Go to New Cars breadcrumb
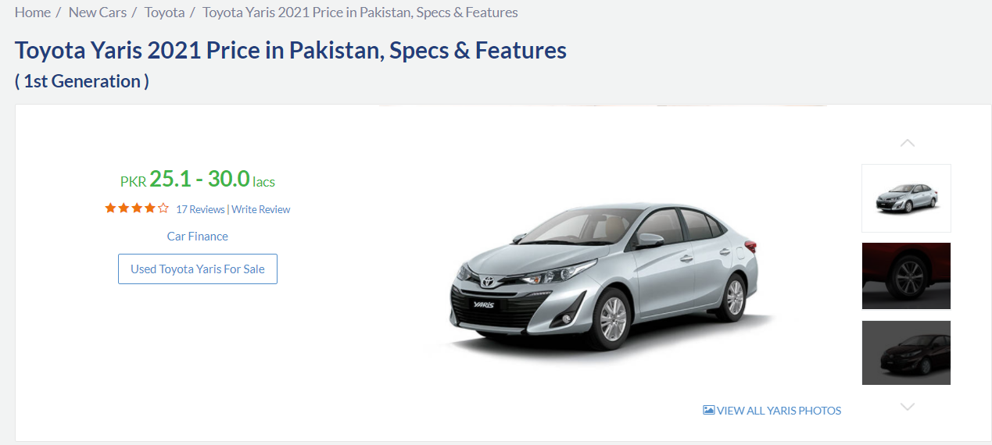 point(98,12)
